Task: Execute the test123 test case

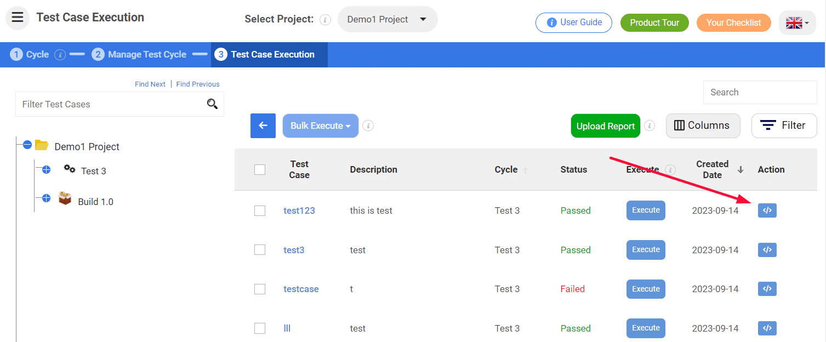Action: 646,210
